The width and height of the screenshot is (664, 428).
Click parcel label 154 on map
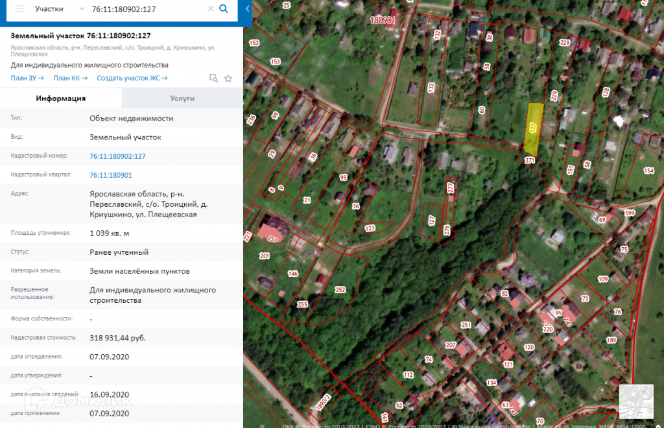pyautogui.click(x=648, y=171)
